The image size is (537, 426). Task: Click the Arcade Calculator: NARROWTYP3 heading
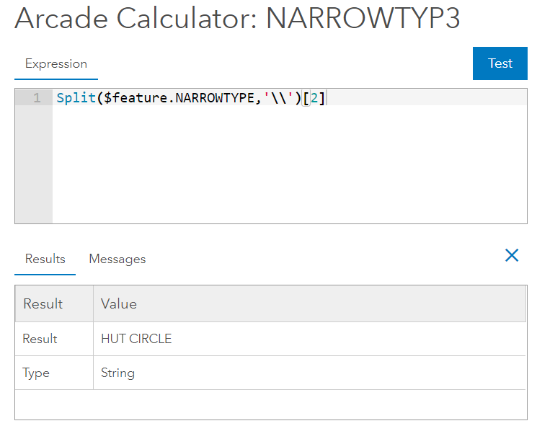coord(237,19)
